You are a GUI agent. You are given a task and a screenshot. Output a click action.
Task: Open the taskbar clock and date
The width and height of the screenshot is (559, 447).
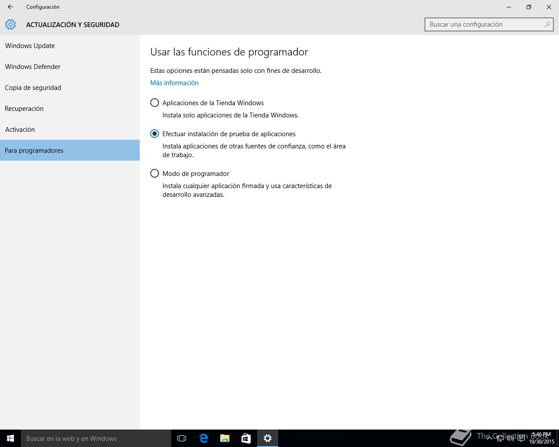[542, 438]
